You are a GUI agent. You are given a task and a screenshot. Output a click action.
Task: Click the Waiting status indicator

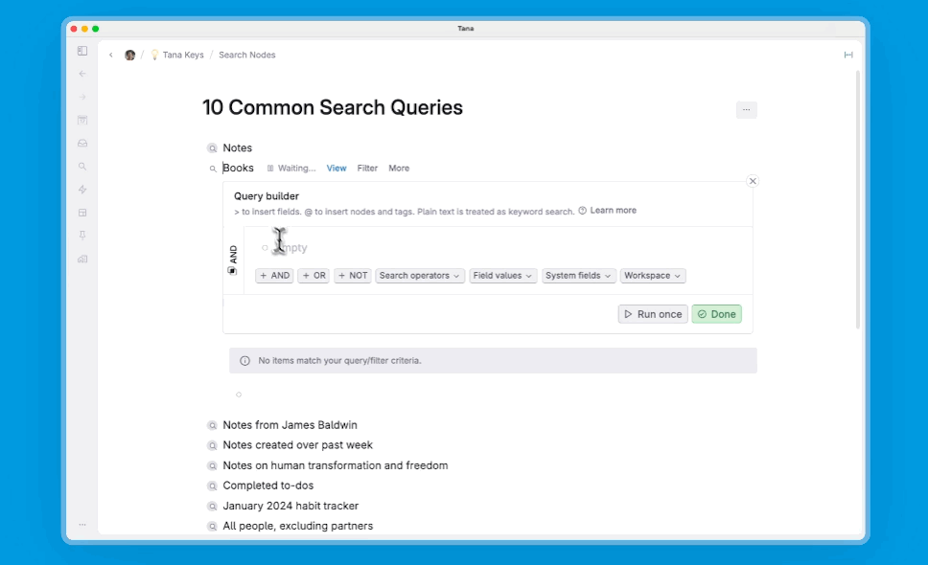tap(291, 169)
